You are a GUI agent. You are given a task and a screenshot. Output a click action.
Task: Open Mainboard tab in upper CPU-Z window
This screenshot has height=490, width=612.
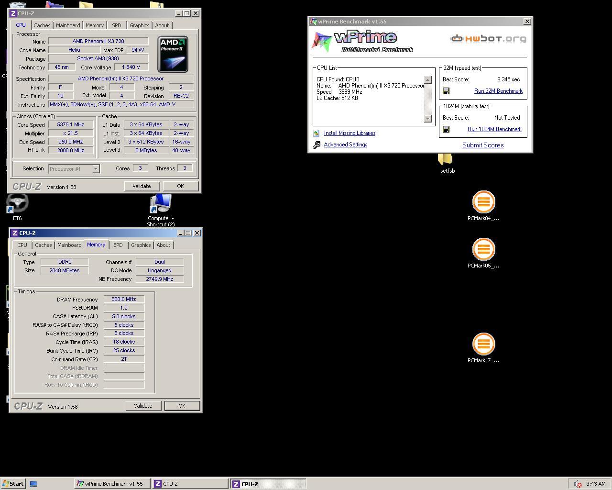[68, 25]
